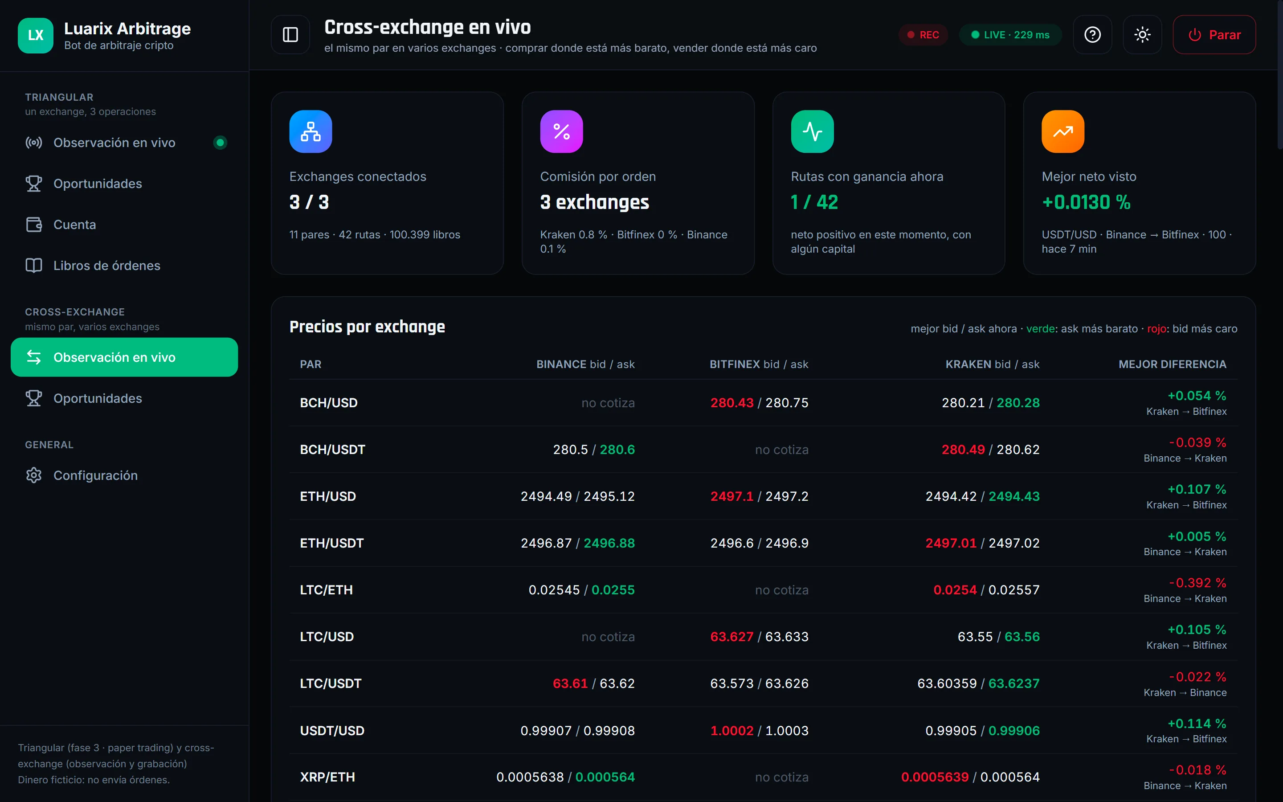This screenshot has height=802, width=1283.
Task: Click the +0.114 % best difference
Action: pyautogui.click(x=1197, y=724)
